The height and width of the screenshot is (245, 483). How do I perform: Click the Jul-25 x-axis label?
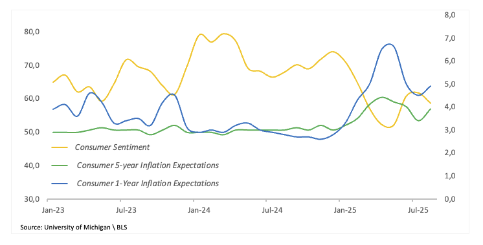418,210
